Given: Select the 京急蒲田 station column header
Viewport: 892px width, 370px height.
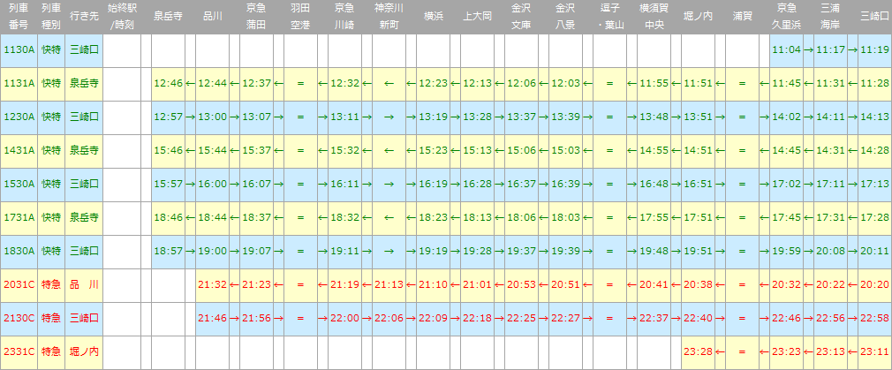Looking at the screenshot, I should click(x=257, y=17).
